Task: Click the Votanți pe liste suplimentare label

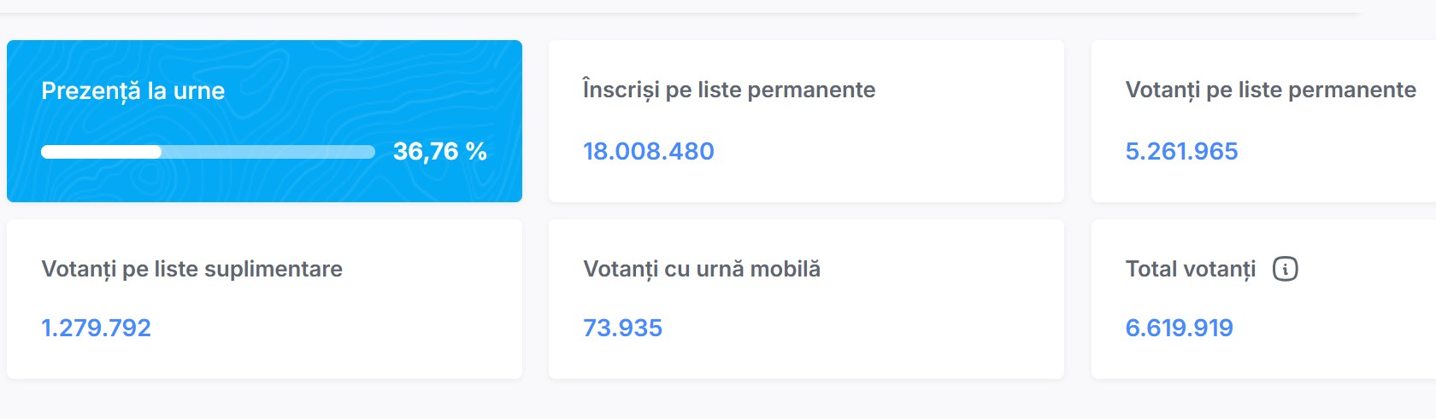Action: pyautogui.click(x=191, y=270)
